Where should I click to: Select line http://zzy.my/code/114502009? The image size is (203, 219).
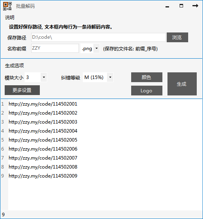[43, 176]
